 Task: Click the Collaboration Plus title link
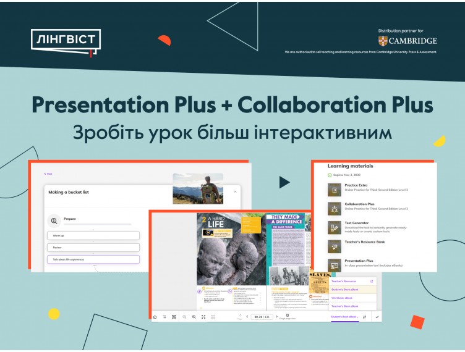coord(359,204)
